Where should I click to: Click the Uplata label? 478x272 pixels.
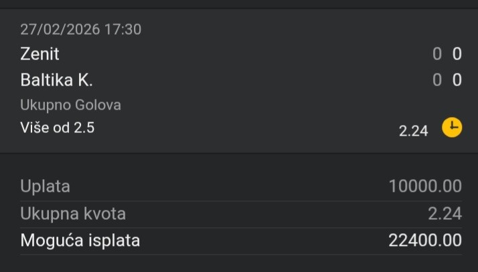[x=45, y=186]
